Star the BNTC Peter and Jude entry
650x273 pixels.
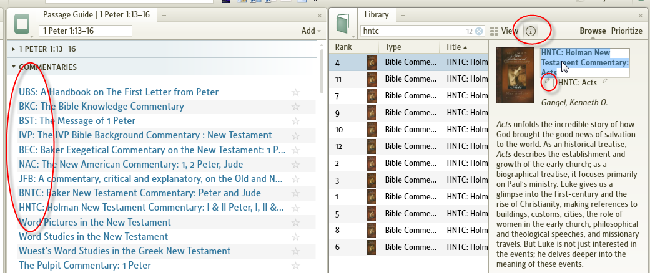[x=295, y=194]
